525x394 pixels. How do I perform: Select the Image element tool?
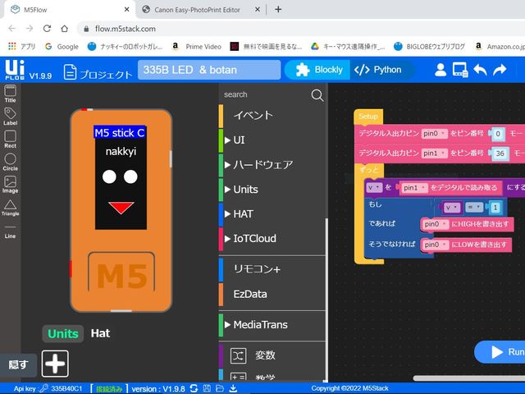(10, 184)
